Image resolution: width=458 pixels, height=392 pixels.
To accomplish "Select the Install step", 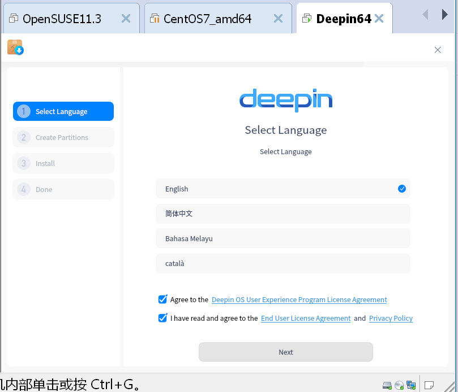I will click(x=63, y=163).
